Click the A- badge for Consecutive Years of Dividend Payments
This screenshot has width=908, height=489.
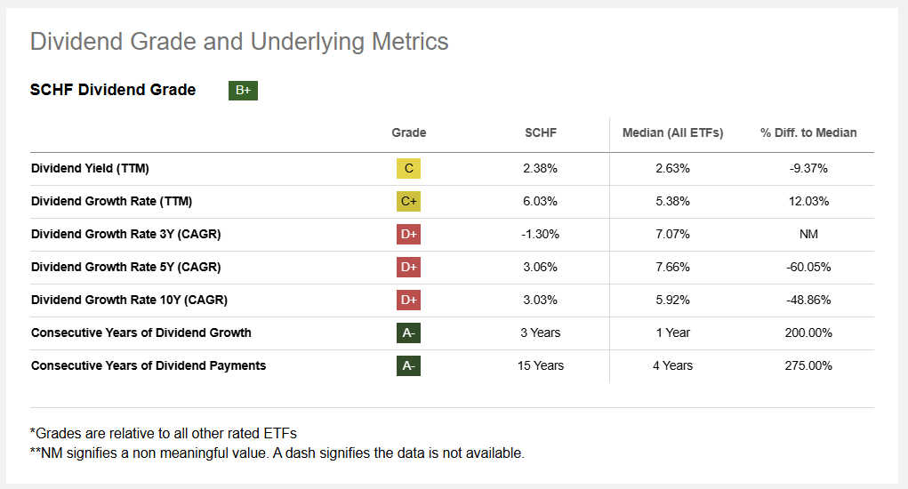click(409, 365)
